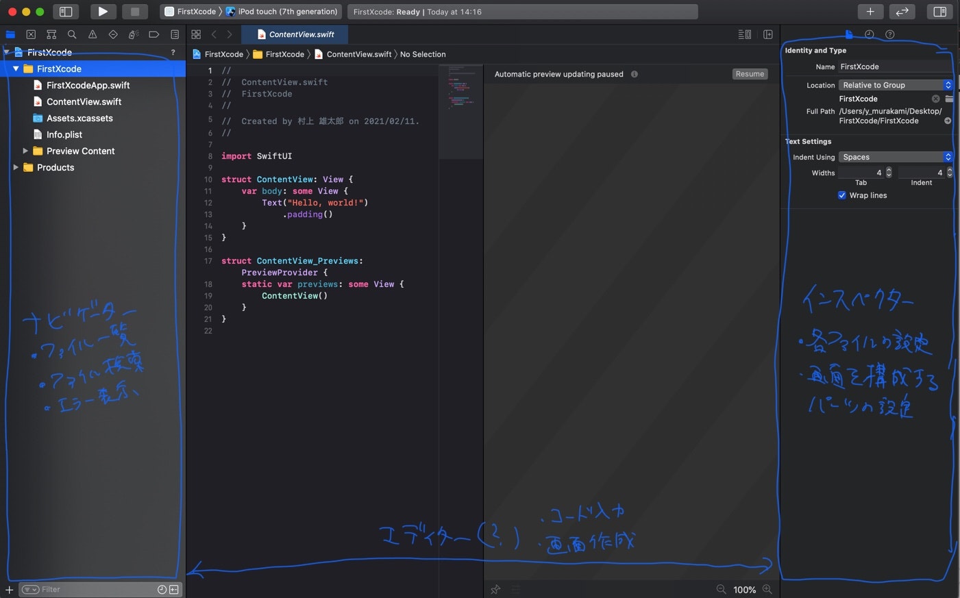Click the project status question mark
The width and height of the screenshot is (960, 598).
tap(173, 52)
